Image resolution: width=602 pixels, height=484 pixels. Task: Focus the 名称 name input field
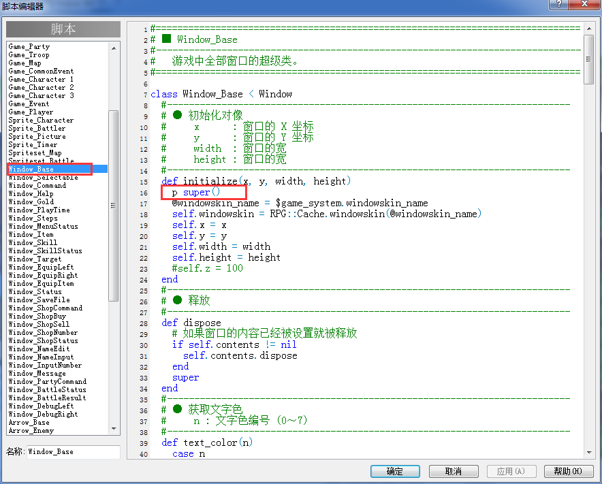pos(74,452)
